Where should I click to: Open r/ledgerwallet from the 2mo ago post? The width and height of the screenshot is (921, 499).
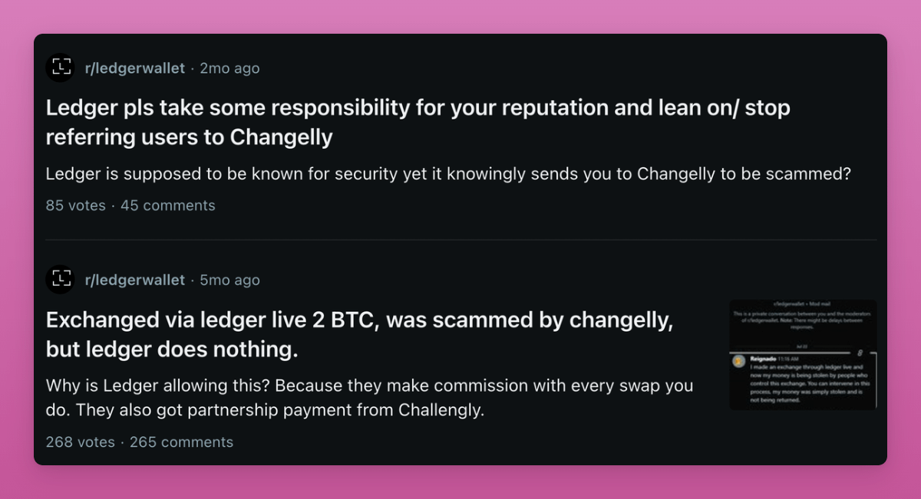134,68
